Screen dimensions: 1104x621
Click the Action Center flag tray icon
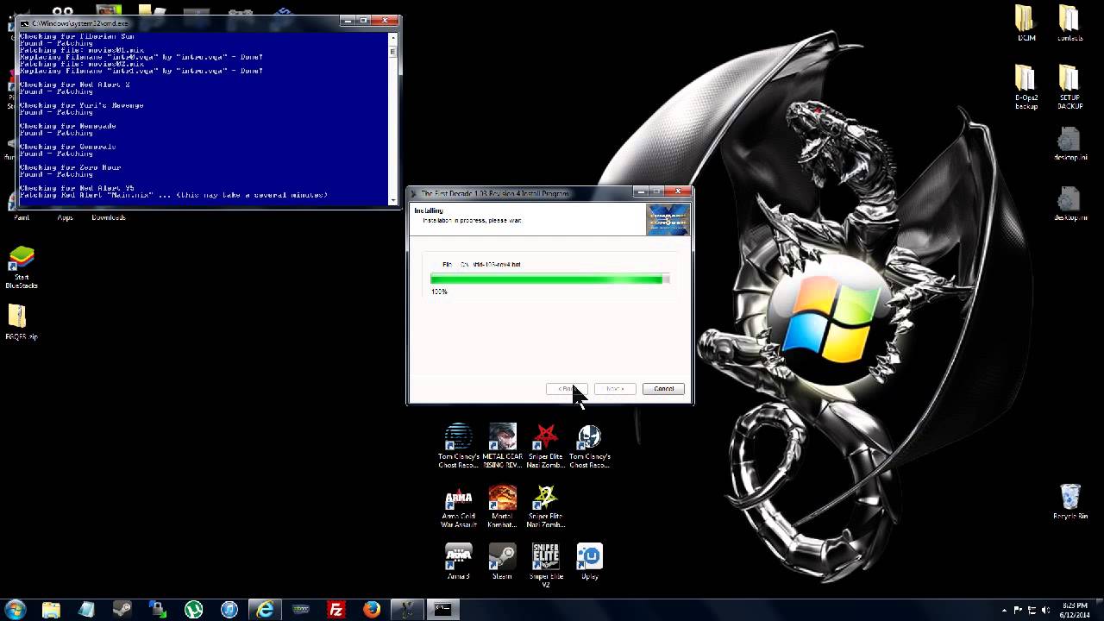click(x=1019, y=610)
